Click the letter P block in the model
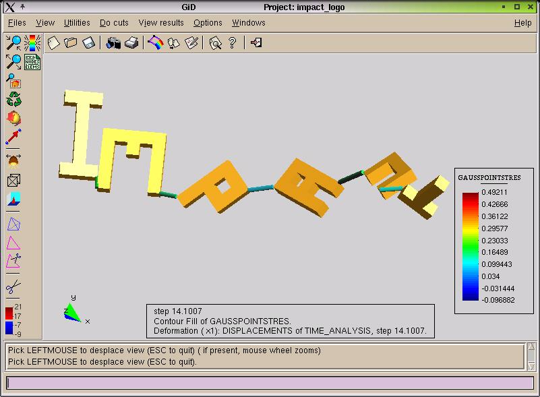The image size is (540, 397). tap(213, 186)
